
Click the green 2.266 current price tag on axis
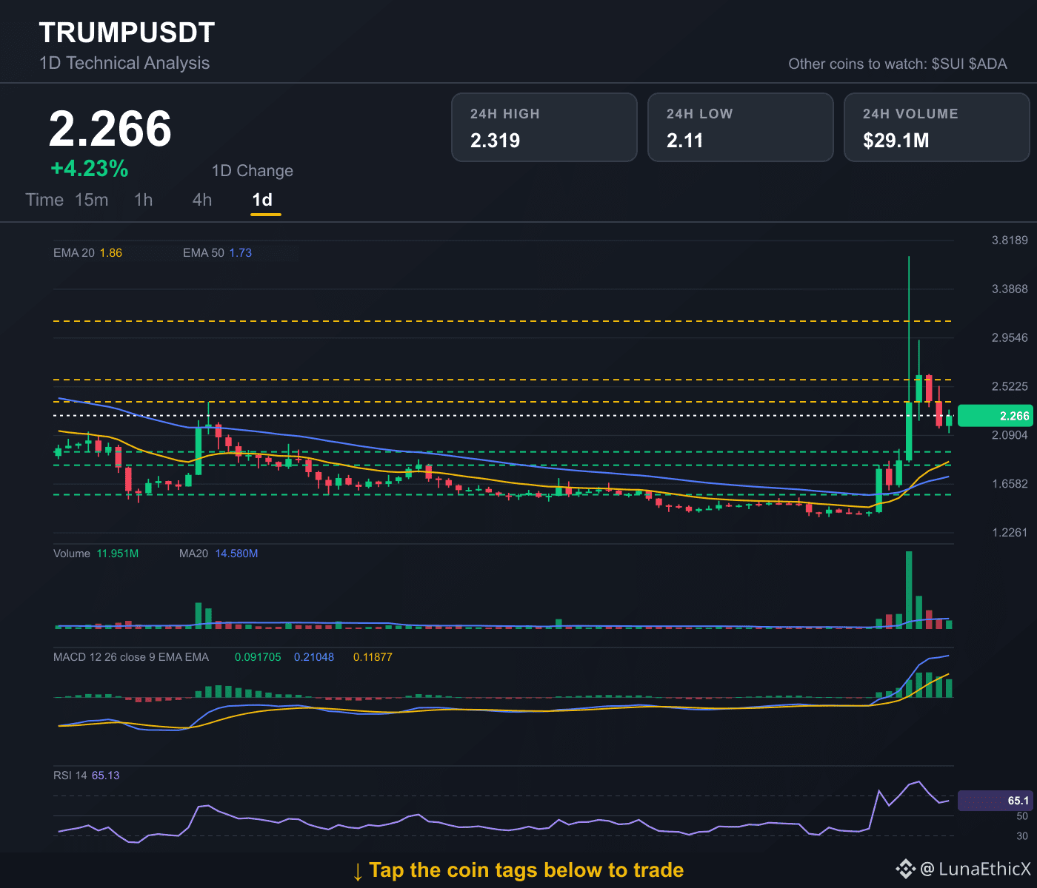pyautogui.click(x=995, y=416)
